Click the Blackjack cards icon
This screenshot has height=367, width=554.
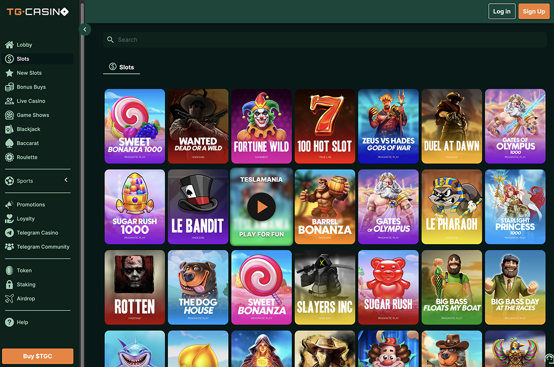pos(9,129)
